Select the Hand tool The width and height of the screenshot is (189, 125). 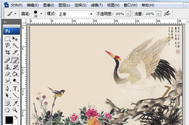click(7, 110)
